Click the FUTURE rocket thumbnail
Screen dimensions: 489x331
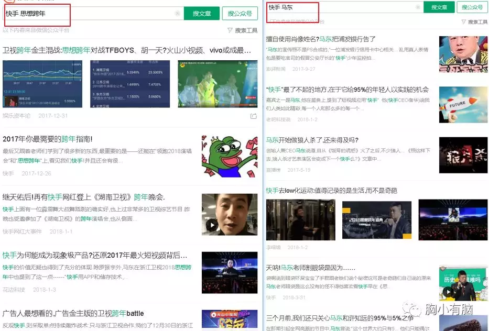click(463, 105)
